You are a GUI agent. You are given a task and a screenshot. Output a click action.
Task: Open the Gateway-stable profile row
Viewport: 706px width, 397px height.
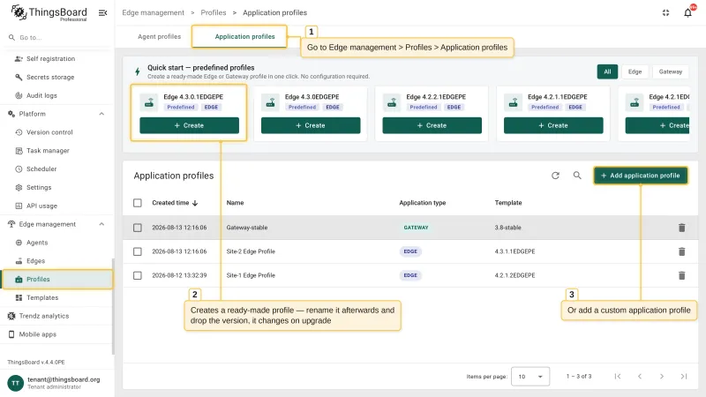click(410, 228)
